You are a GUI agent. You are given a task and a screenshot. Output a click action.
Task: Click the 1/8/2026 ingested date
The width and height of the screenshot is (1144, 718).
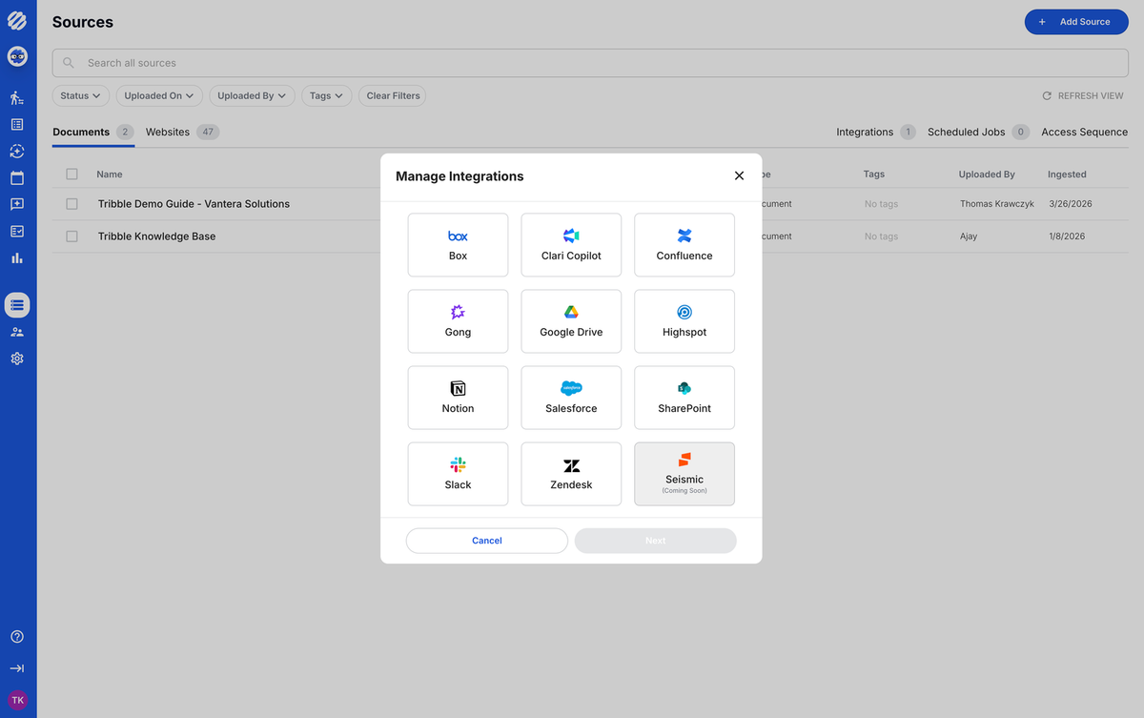tap(1069, 236)
